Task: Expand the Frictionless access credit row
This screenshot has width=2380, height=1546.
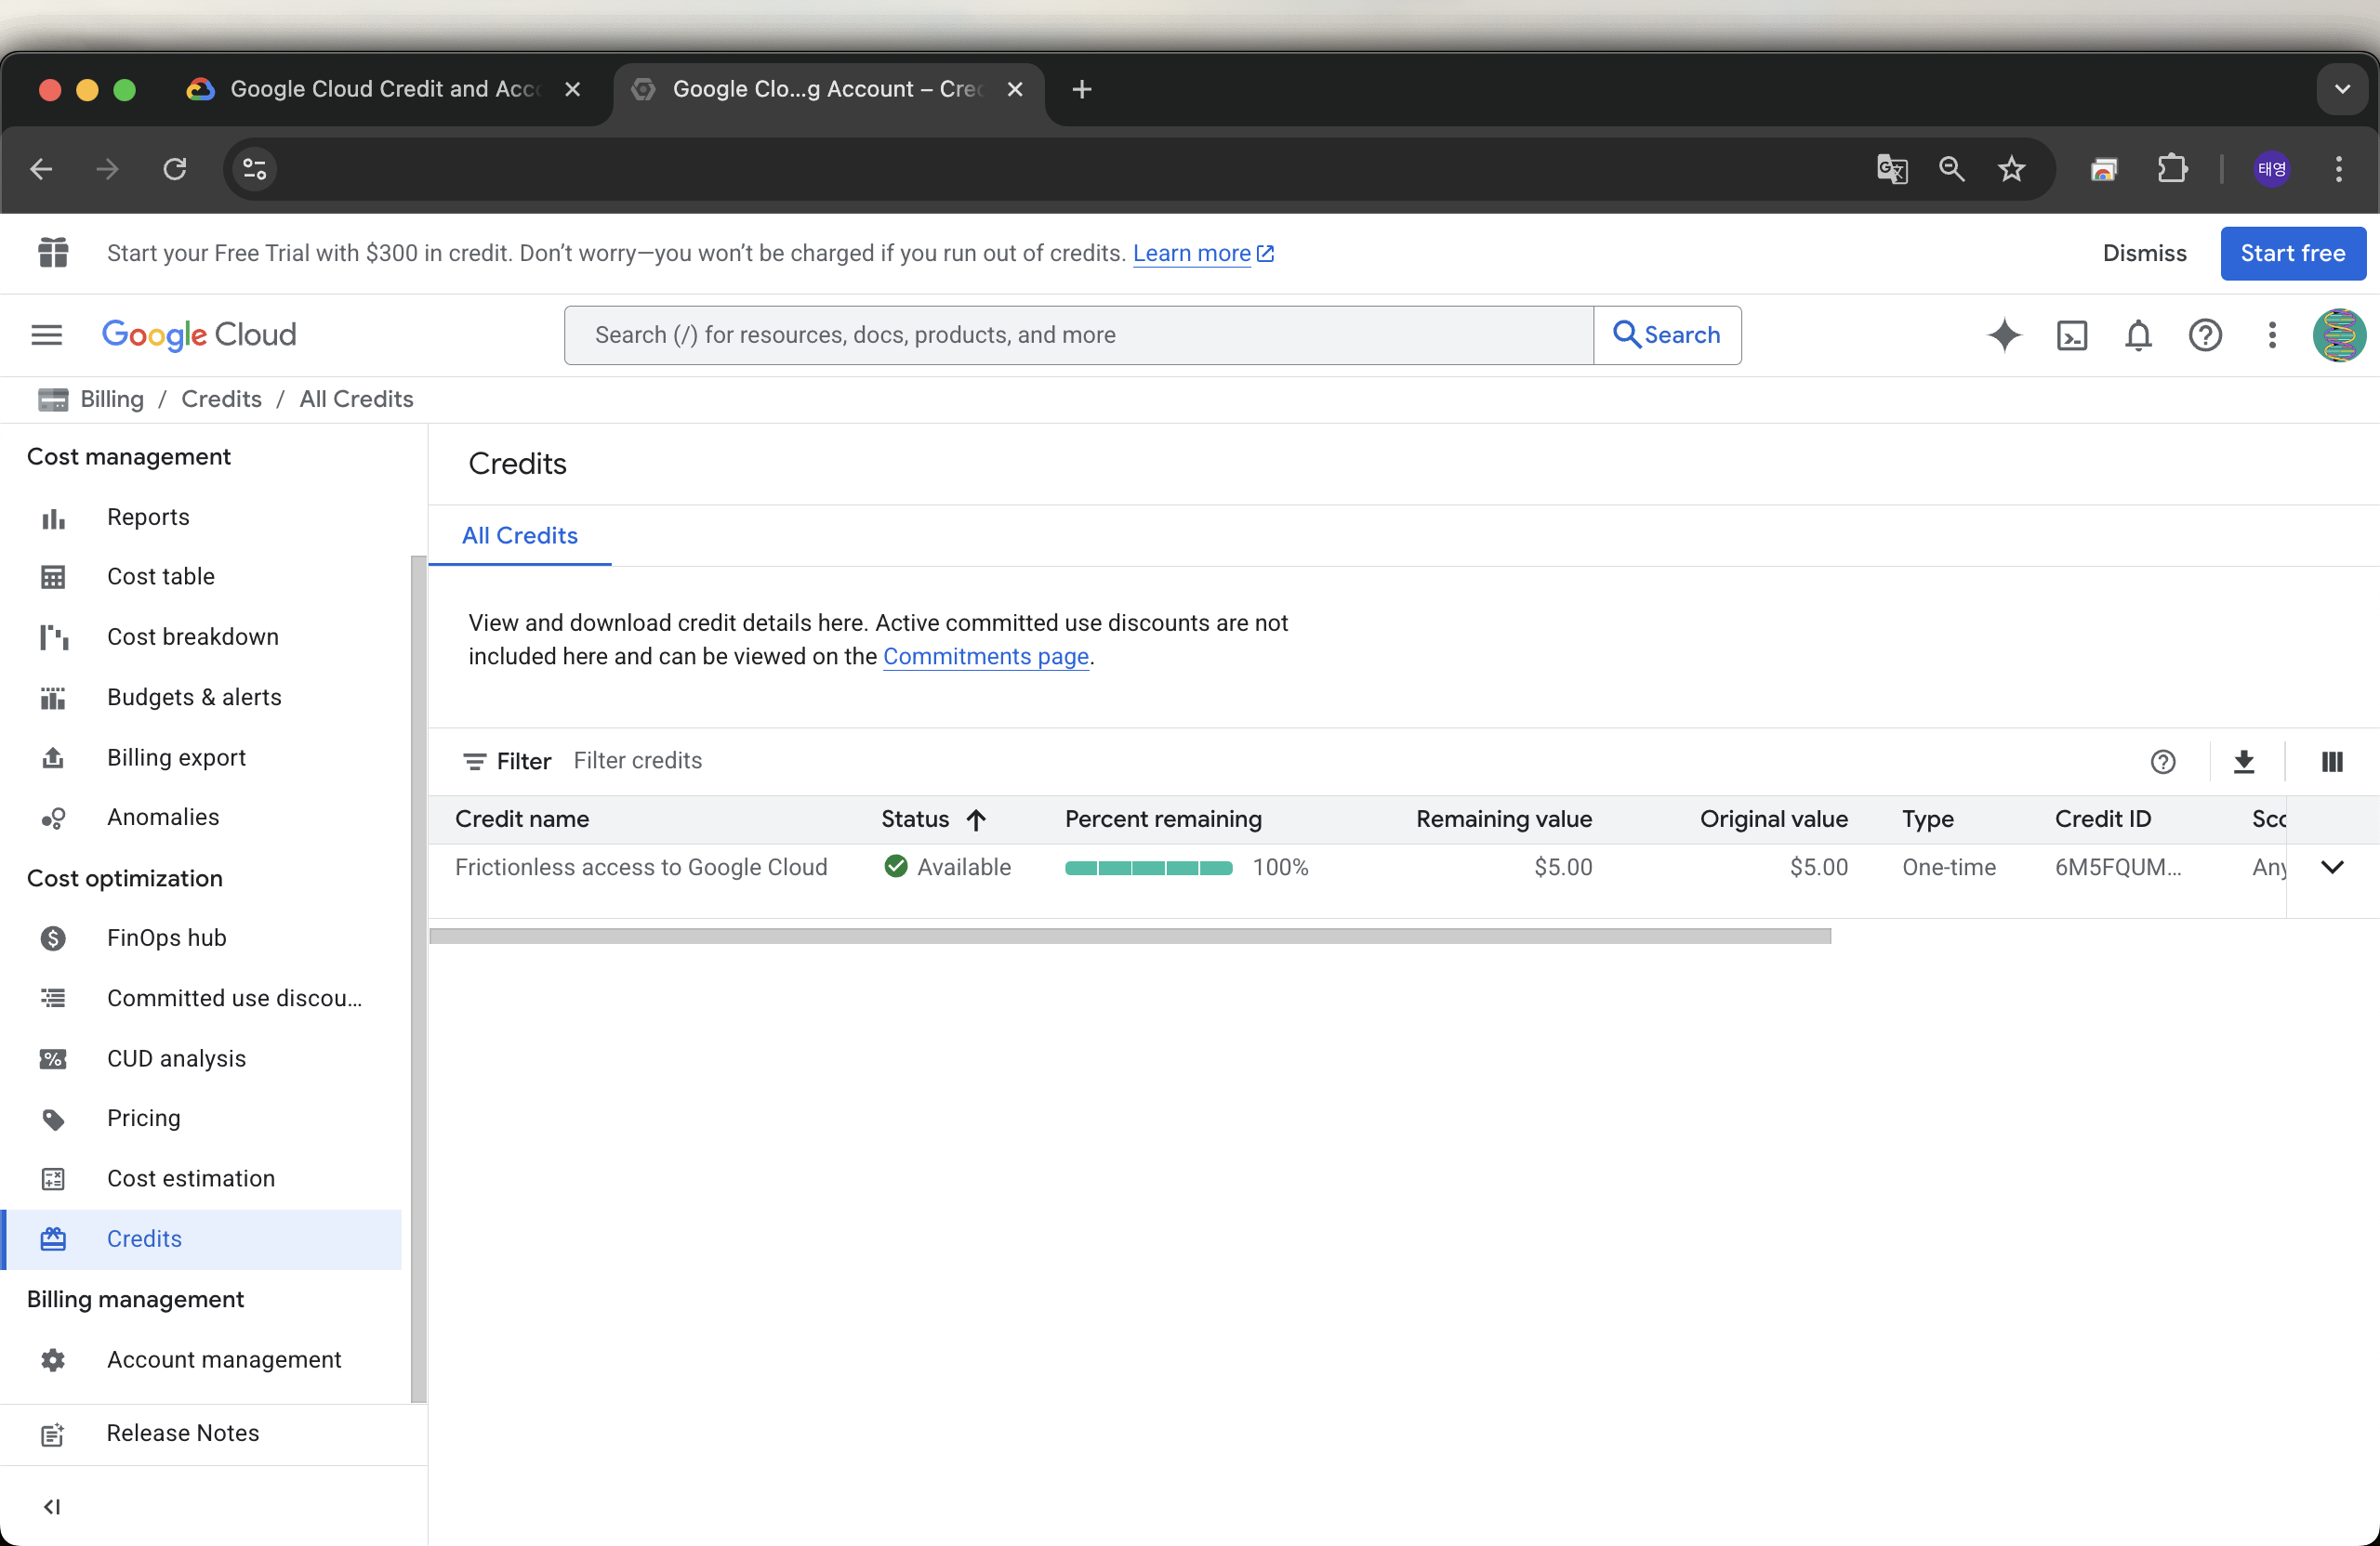Action: [x=2332, y=868]
